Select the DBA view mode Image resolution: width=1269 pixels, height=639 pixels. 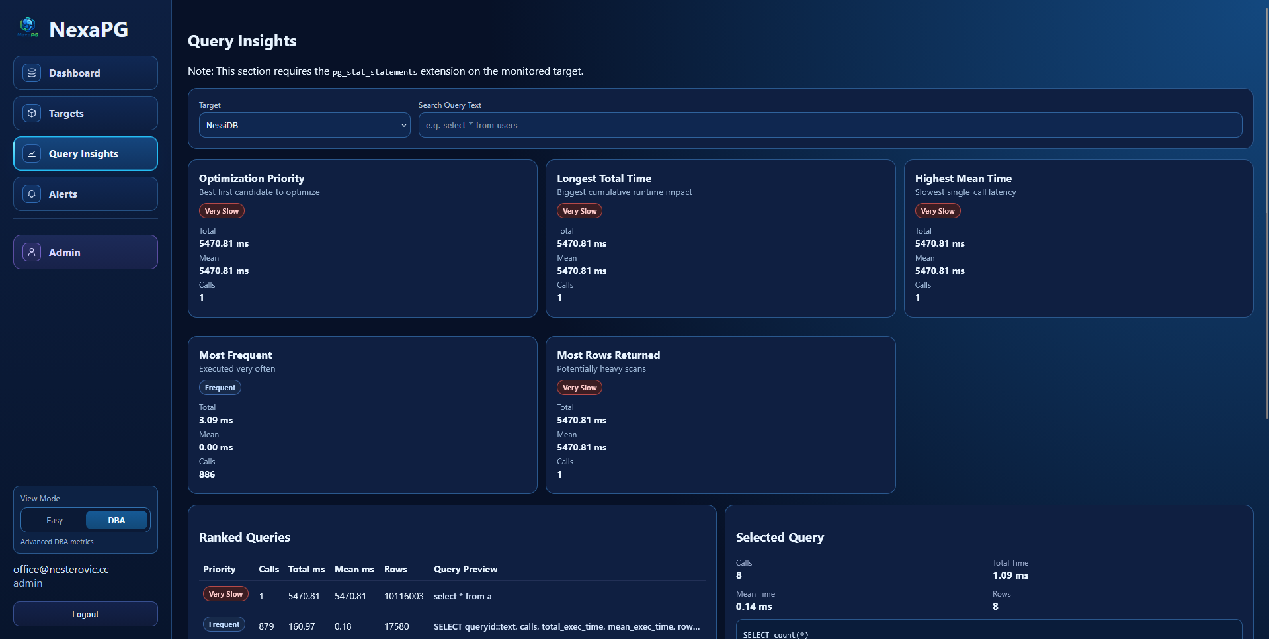point(116,521)
